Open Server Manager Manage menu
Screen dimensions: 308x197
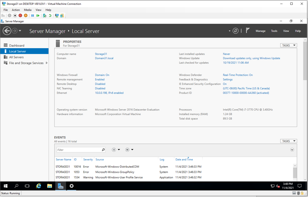click(260, 31)
